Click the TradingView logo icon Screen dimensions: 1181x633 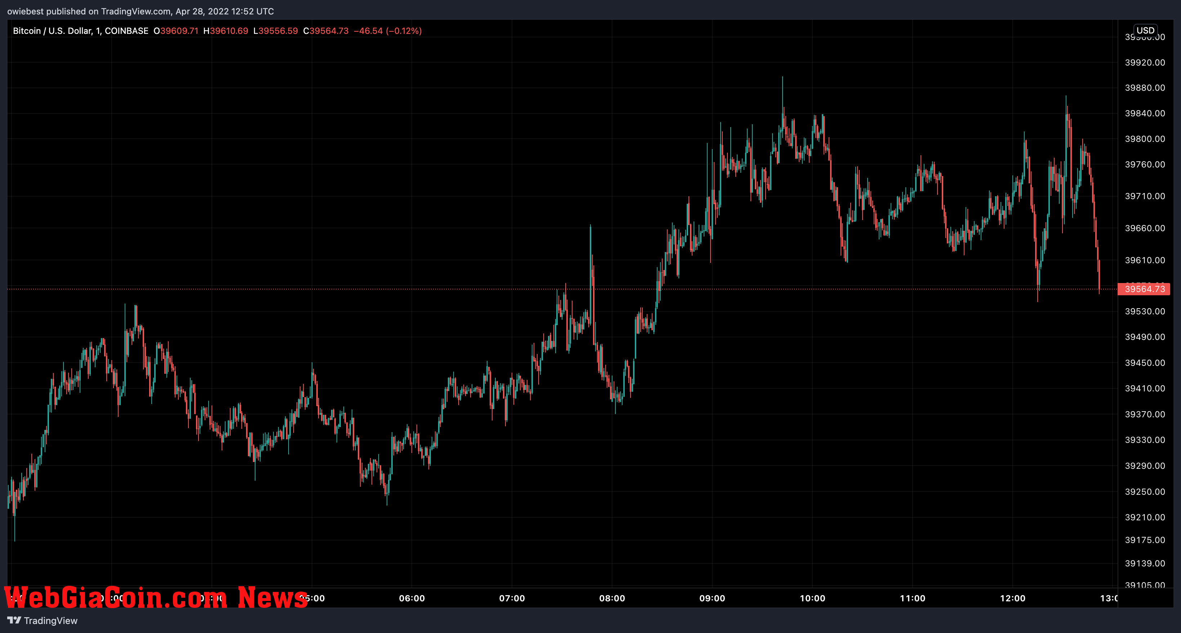(14, 620)
